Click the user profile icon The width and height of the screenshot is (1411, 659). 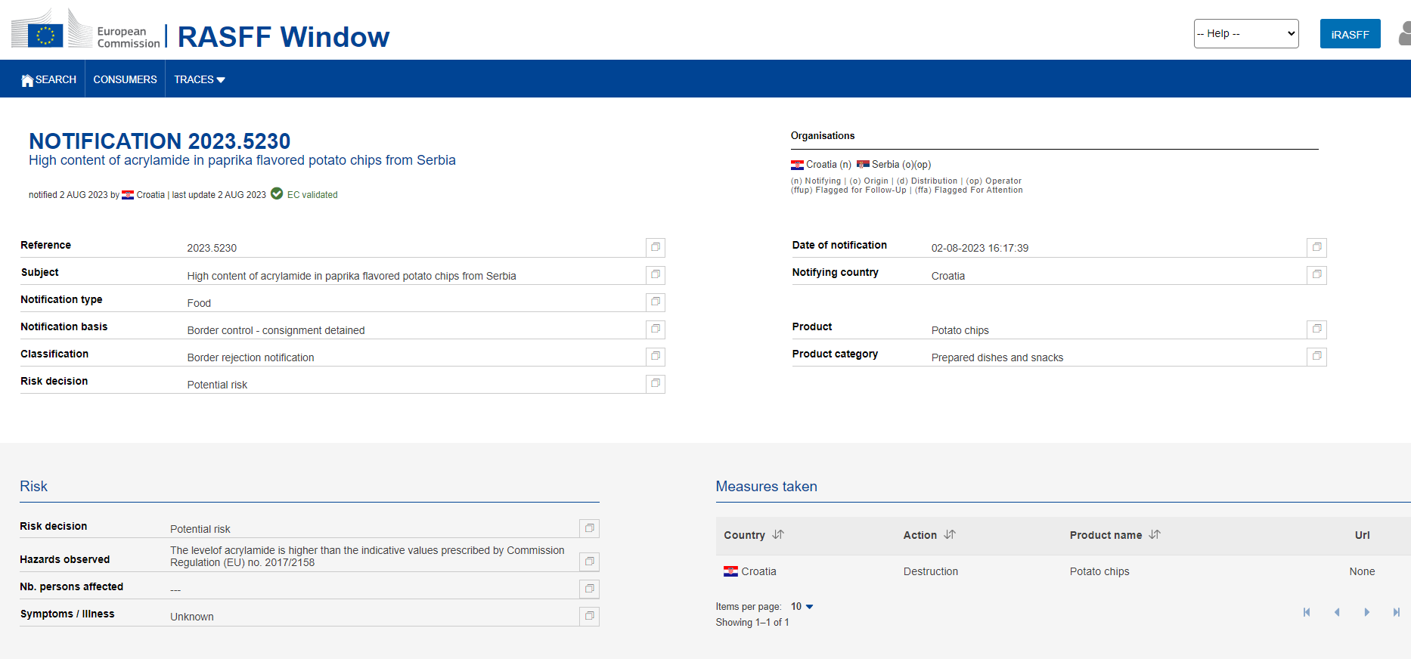click(1403, 34)
